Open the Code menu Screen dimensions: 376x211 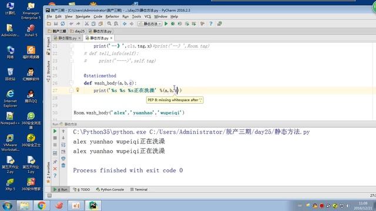pyautogui.click(x=98, y=16)
